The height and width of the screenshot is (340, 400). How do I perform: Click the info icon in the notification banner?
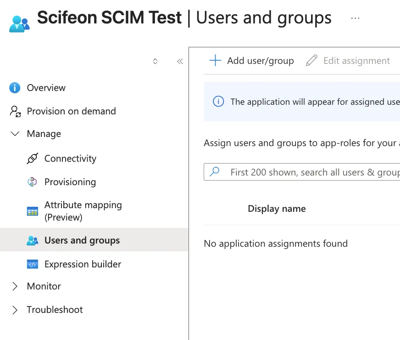[x=218, y=102]
